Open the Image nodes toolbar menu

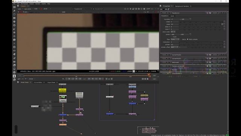[x=14, y=7]
